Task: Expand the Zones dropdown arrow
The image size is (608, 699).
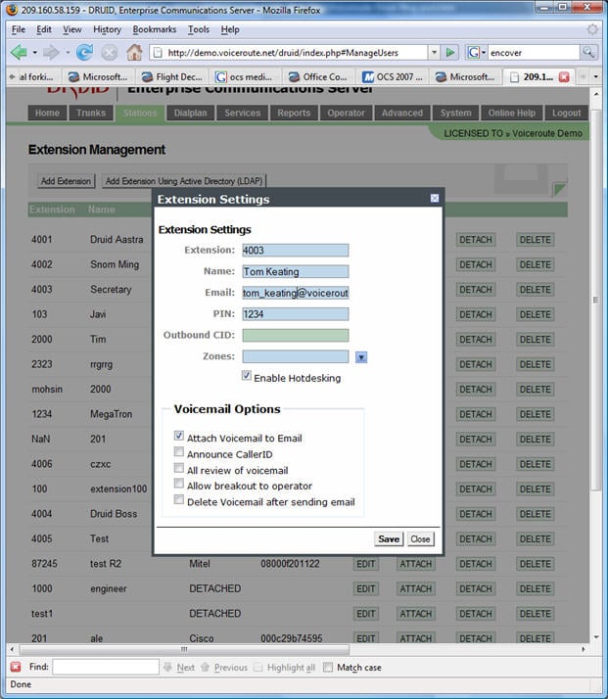Action: pos(361,357)
